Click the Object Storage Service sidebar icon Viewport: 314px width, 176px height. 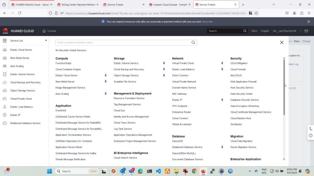[5, 90]
